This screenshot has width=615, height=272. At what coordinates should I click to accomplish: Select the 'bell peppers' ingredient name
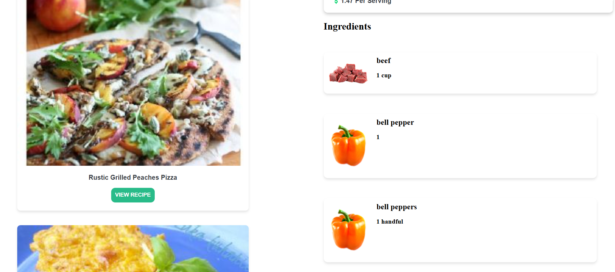pos(397,207)
